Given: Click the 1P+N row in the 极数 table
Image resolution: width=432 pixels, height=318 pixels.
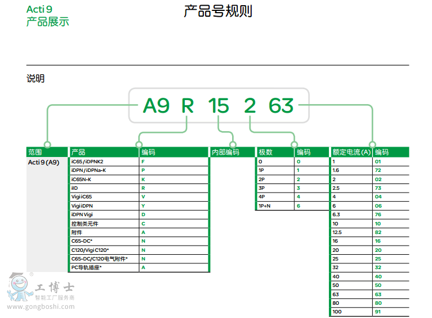Looking at the screenshot, I should [x=275, y=205].
